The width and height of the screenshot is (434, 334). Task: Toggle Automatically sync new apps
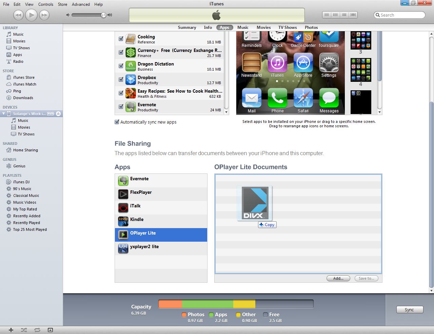(117, 122)
